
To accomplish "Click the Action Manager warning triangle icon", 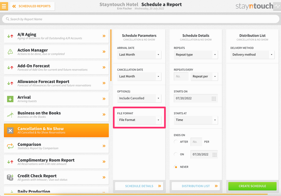I will tap(10, 52).
